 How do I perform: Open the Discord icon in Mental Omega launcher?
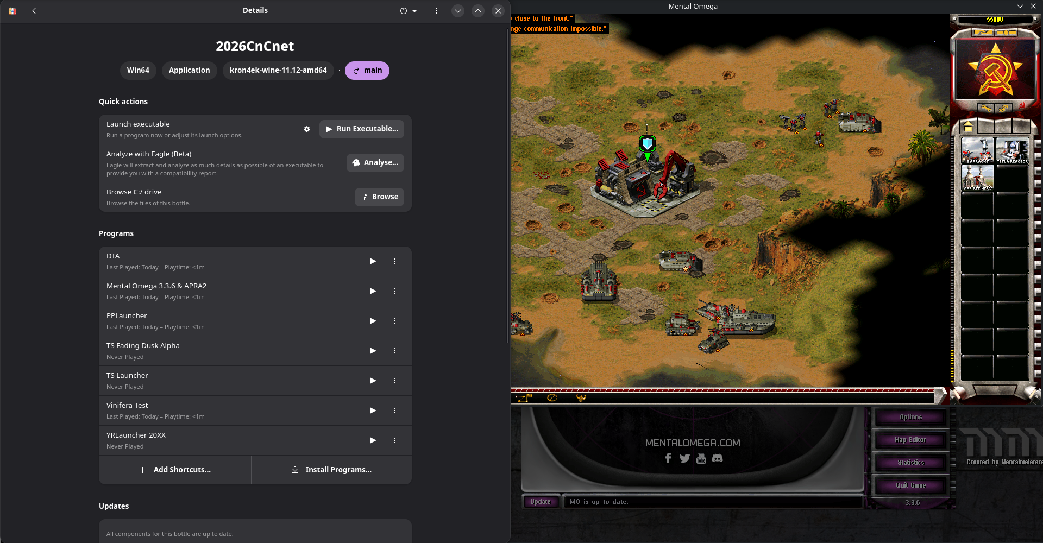click(718, 458)
